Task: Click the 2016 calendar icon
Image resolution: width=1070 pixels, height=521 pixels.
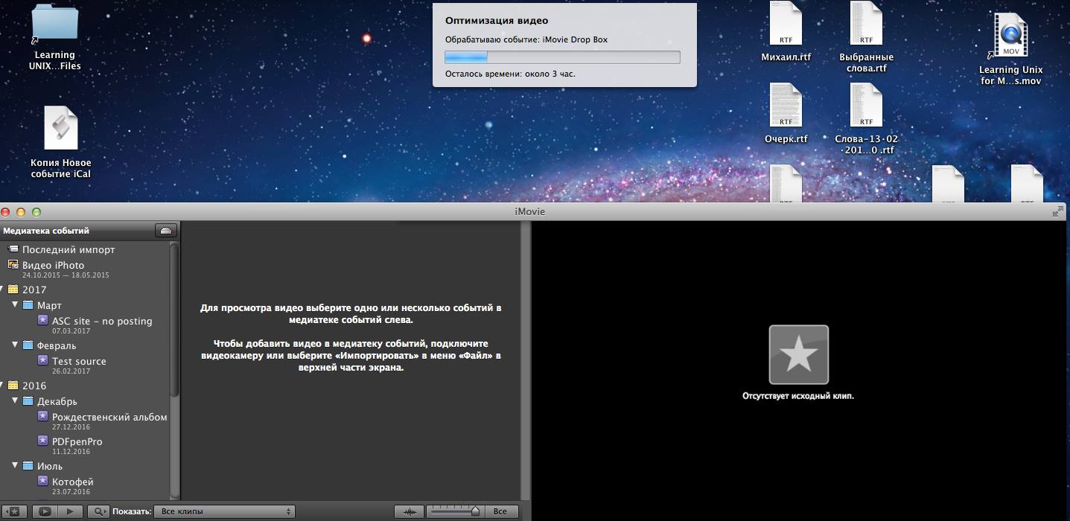Action: point(13,386)
